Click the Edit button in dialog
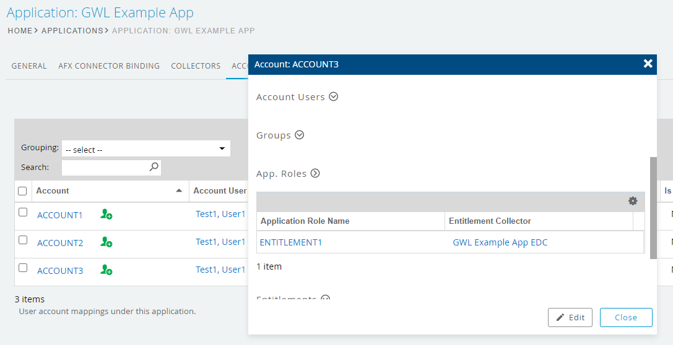Image resolution: width=673 pixels, height=345 pixels. coord(570,317)
